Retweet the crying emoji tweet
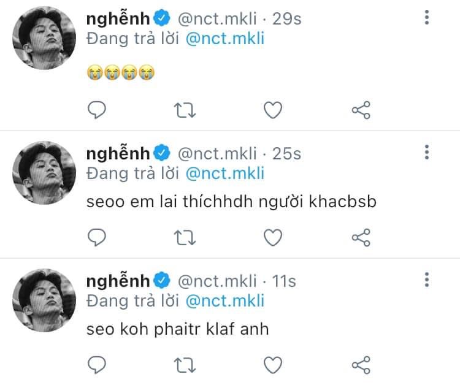This screenshot has width=460, height=385. (185, 110)
